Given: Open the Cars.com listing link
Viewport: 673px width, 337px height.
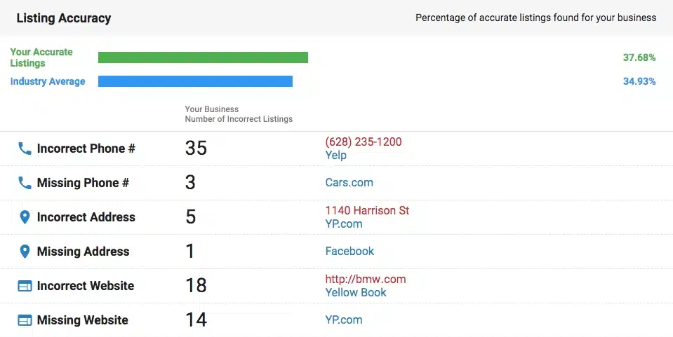Looking at the screenshot, I should (349, 183).
